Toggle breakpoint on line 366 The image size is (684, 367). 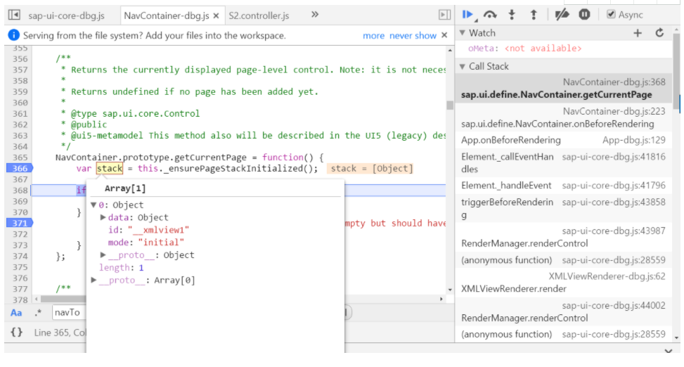pyautogui.click(x=20, y=169)
